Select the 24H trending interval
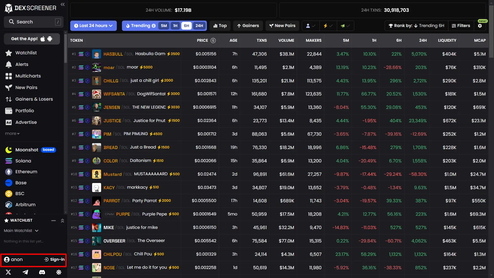The width and height of the screenshot is (494, 278). pos(199,26)
